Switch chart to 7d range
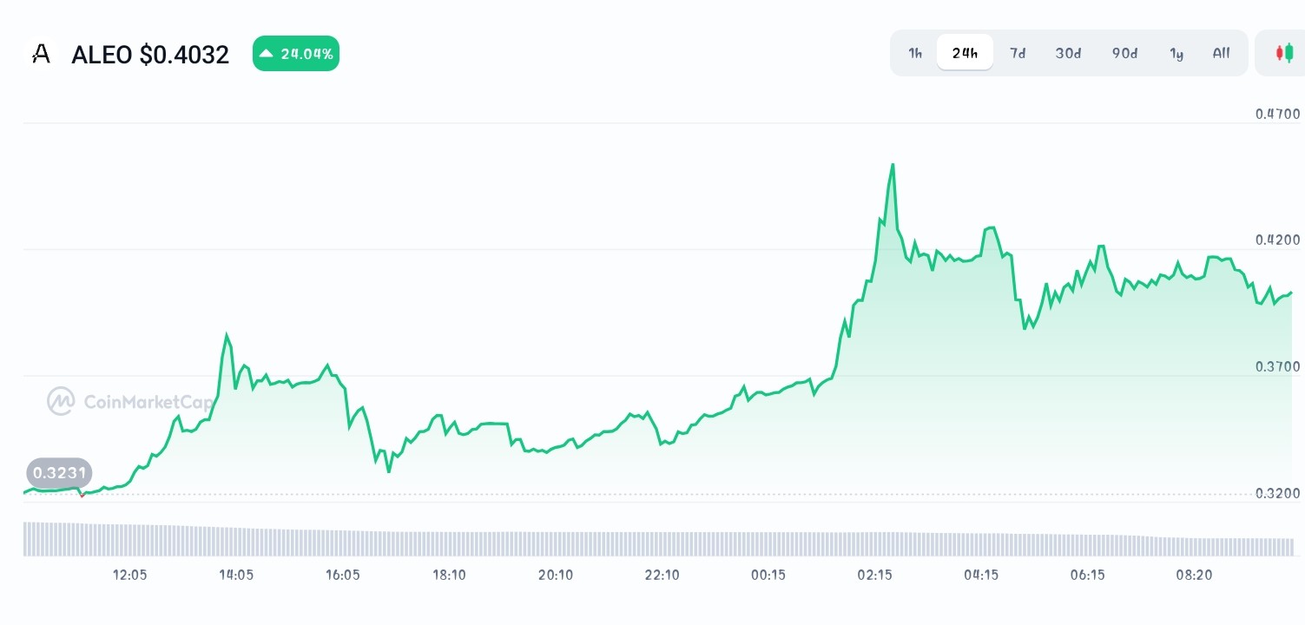Screen dimensions: 1305x625 click(1018, 53)
